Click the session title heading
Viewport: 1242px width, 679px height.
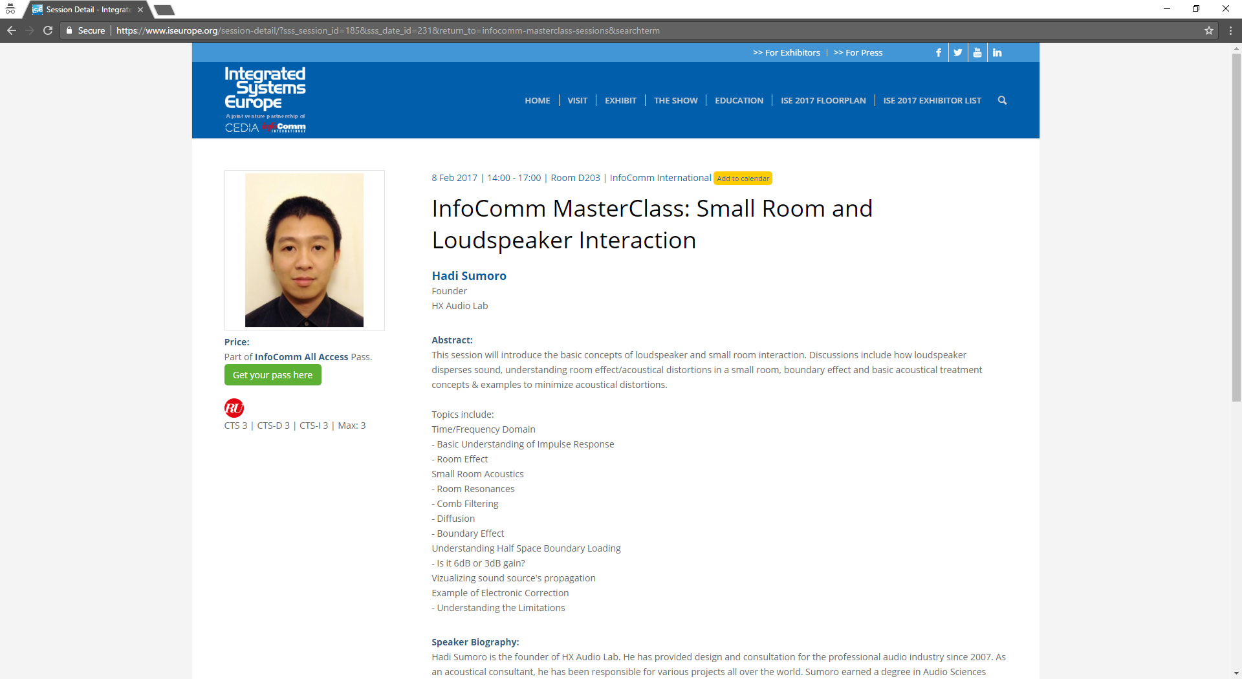pyautogui.click(x=652, y=224)
